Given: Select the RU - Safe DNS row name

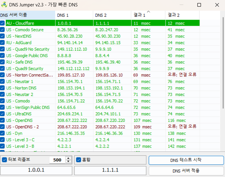Looking at the screenshot, I should click(19, 62).
